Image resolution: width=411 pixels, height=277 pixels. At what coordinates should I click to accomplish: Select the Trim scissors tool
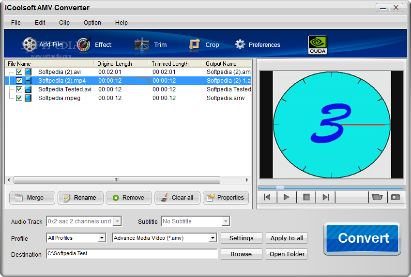[141, 44]
